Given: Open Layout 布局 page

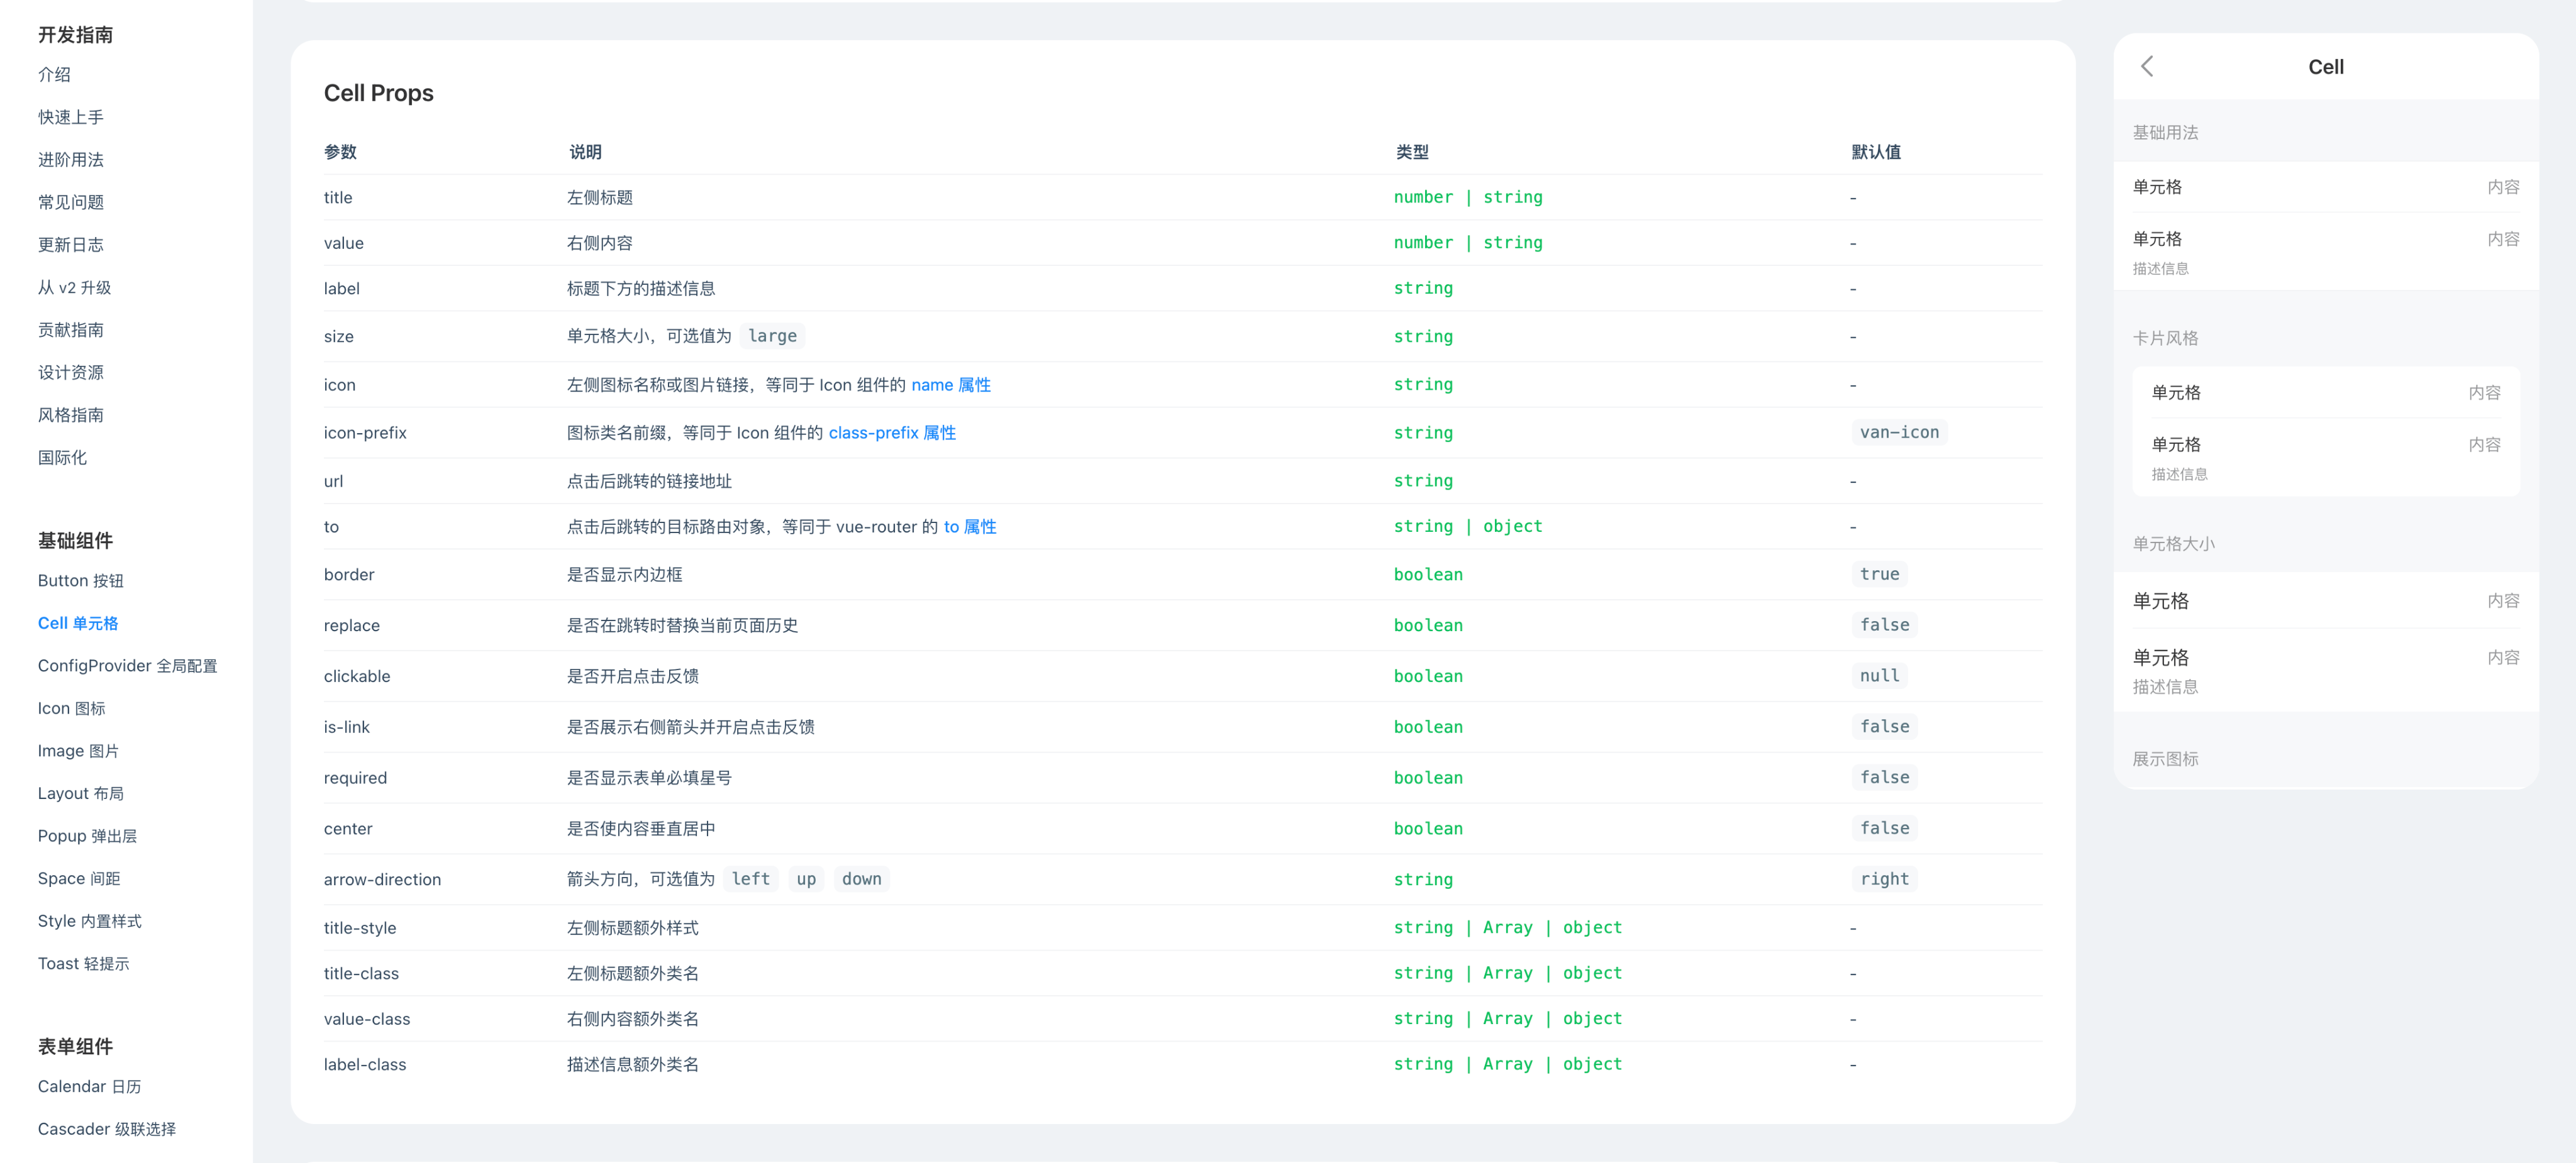Looking at the screenshot, I should [x=80, y=794].
